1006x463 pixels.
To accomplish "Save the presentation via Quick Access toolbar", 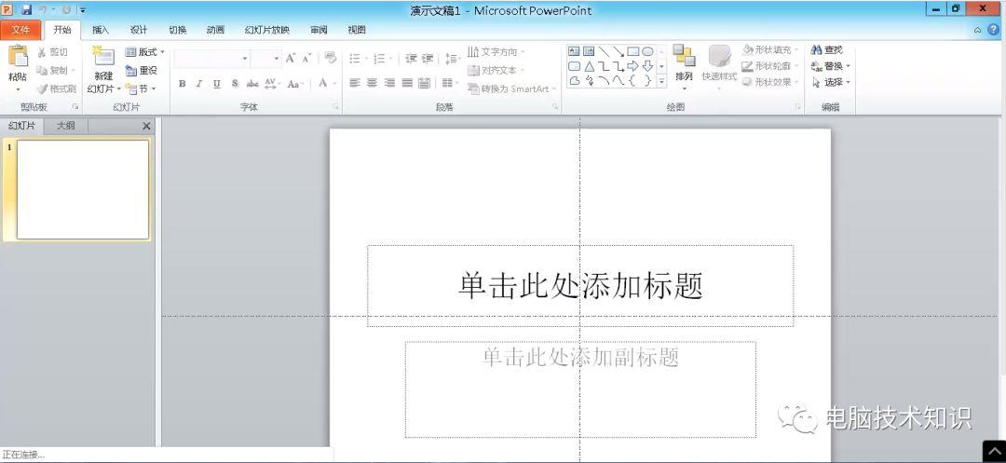I will tap(26, 10).
